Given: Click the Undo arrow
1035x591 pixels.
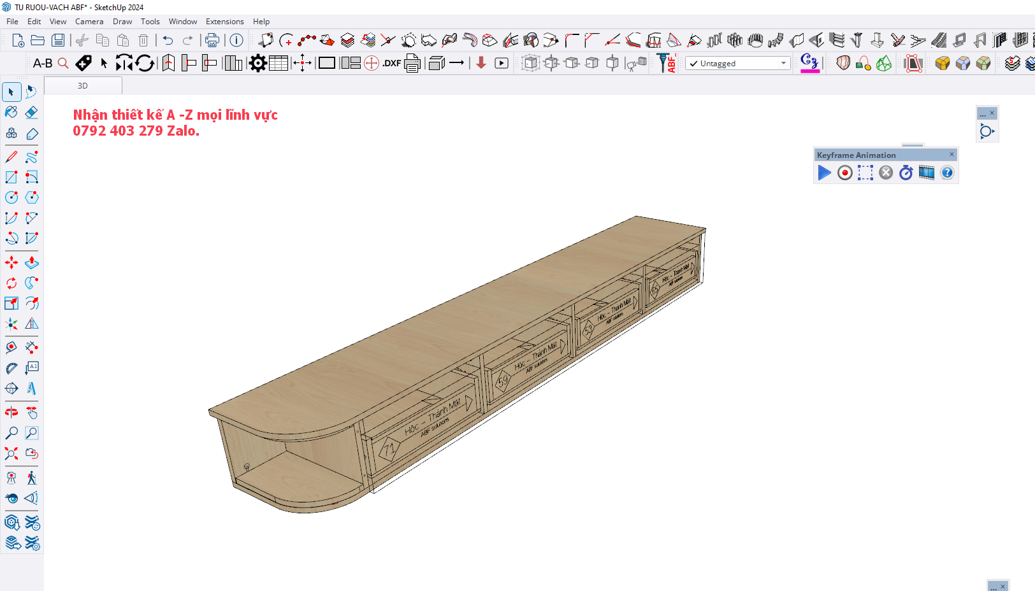Looking at the screenshot, I should coord(168,40).
